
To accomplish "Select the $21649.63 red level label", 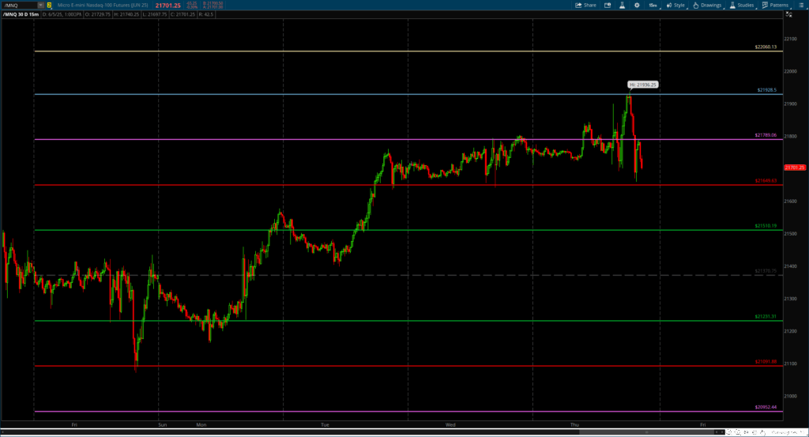I will 766,181.
